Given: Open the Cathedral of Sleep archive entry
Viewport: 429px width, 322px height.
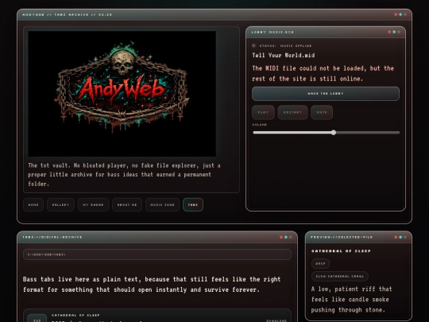Looking at the screenshot, I should tap(157, 316).
